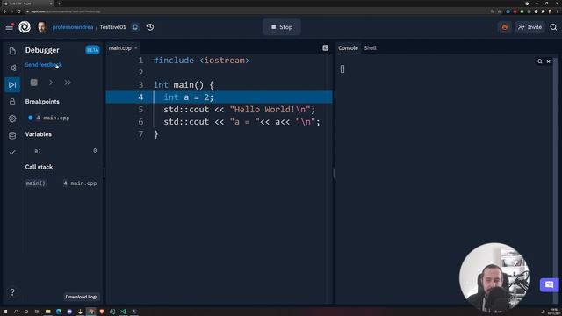Place cursor on '#include <iostream>' line
562x316 pixels.
pyautogui.click(x=201, y=61)
